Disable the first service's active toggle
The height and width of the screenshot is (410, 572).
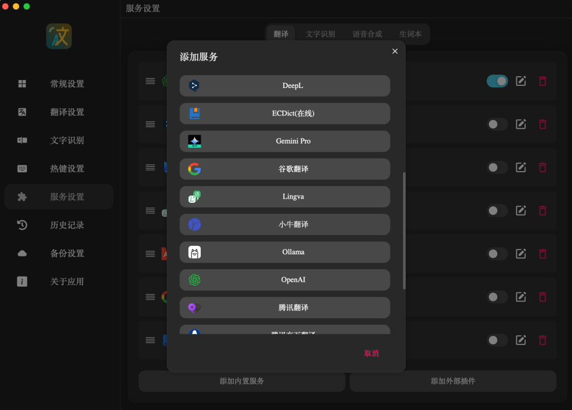(497, 81)
